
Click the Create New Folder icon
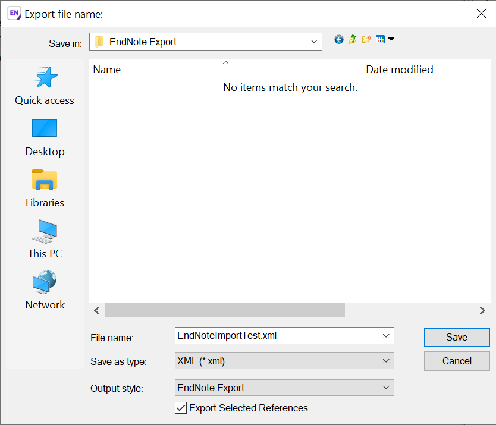366,39
